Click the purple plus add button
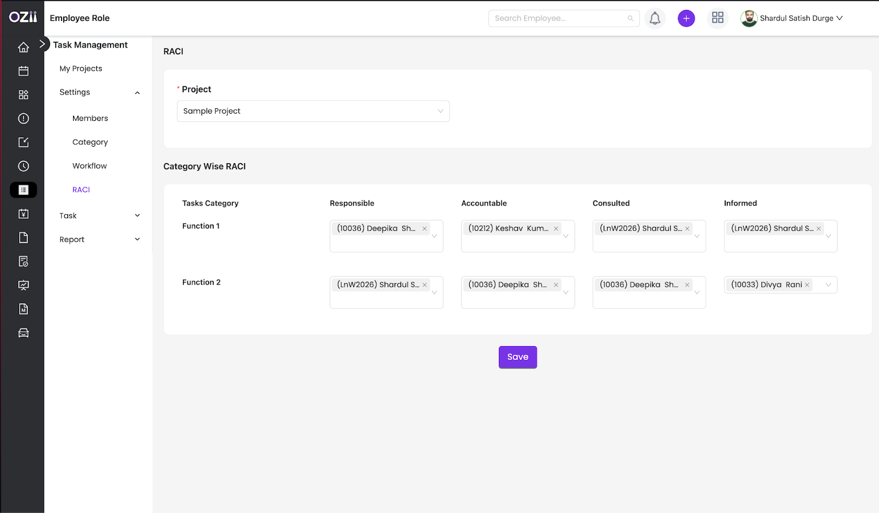This screenshot has width=879, height=513. tap(686, 18)
